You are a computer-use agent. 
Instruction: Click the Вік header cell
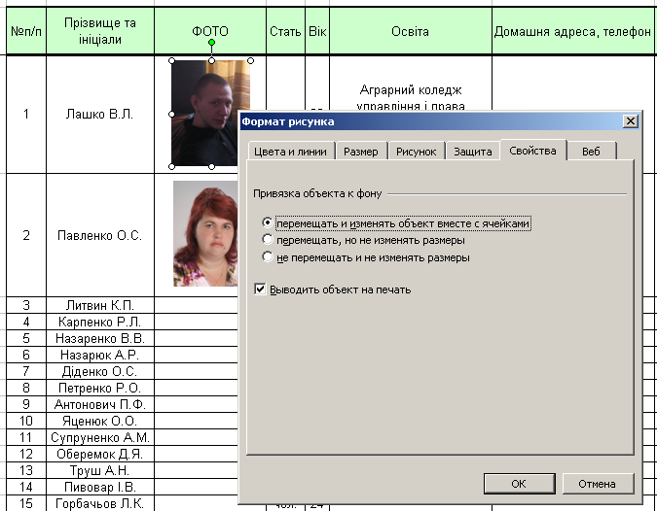click(x=317, y=31)
